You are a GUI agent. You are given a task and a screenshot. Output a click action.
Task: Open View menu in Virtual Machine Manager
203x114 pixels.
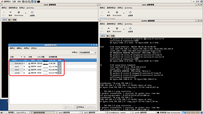[26, 48]
